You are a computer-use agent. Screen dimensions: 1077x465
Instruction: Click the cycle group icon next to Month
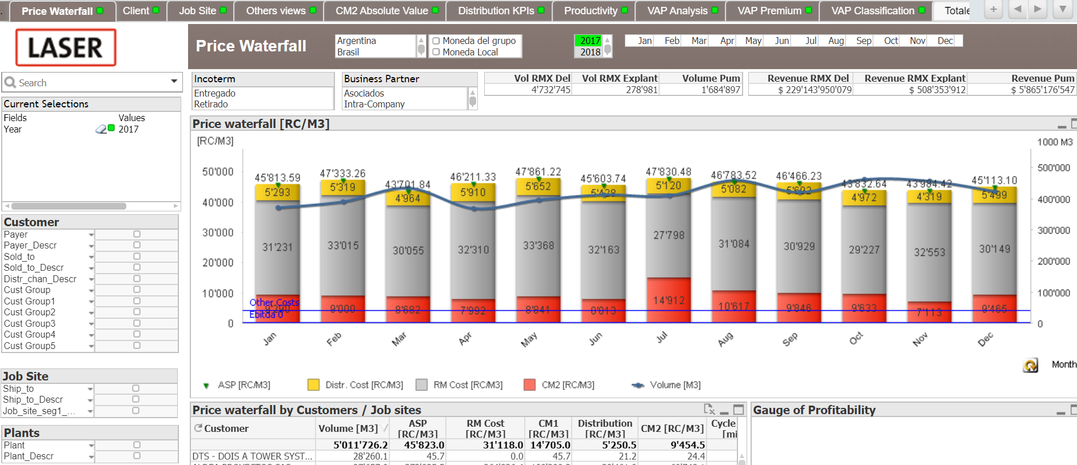click(x=1030, y=365)
